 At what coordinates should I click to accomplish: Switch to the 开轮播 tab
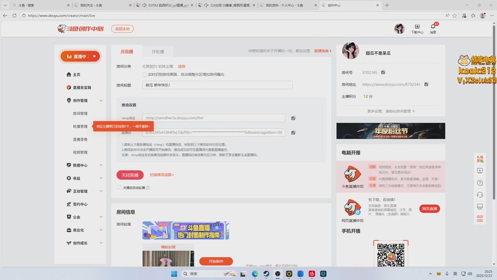pyautogui.click(x=158, y=52)
